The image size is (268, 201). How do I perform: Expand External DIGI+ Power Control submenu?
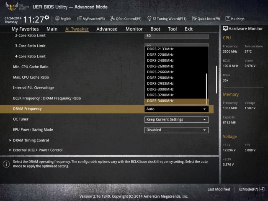pyautogui.click(x=36, y=150)
